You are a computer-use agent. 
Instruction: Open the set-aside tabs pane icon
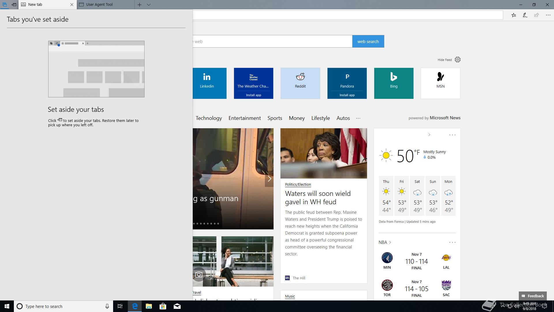4,5
